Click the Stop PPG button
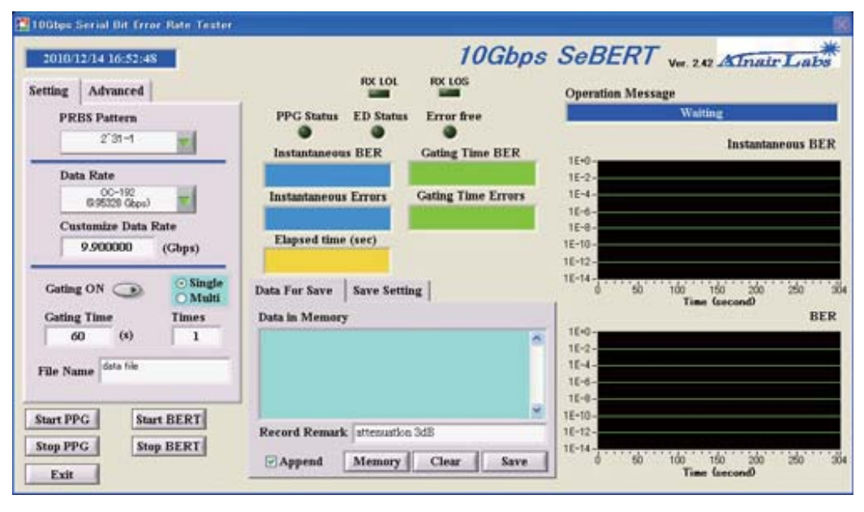The height and width of the screenshot is (512, 864). point(62,446)
